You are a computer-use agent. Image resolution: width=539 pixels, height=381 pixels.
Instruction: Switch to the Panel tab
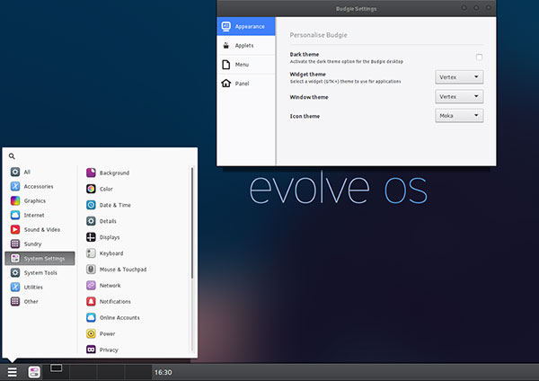coord(246,84)
